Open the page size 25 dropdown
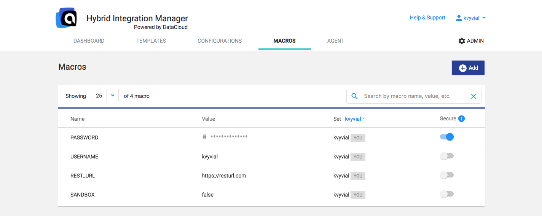Viewport: 542px width, 216px height. coord(112,96)
